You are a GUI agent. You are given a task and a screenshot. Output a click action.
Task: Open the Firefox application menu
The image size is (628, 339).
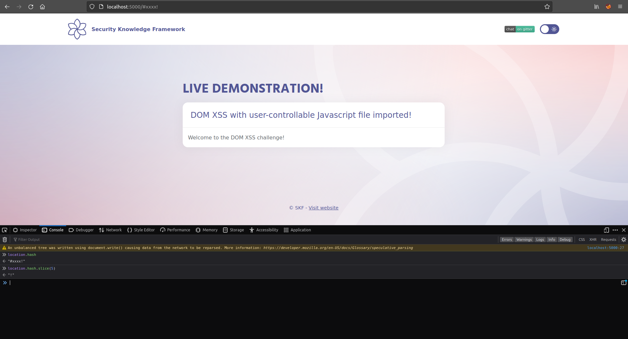[x=620, y=7]
